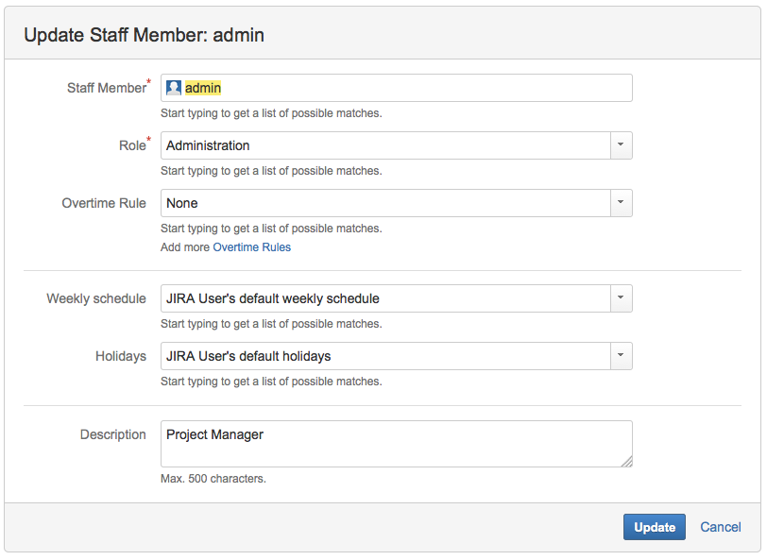Viewport: 767px width, 560px height.
Task: Open the Holidays dropdown arrow
Action: coord(621,356)
